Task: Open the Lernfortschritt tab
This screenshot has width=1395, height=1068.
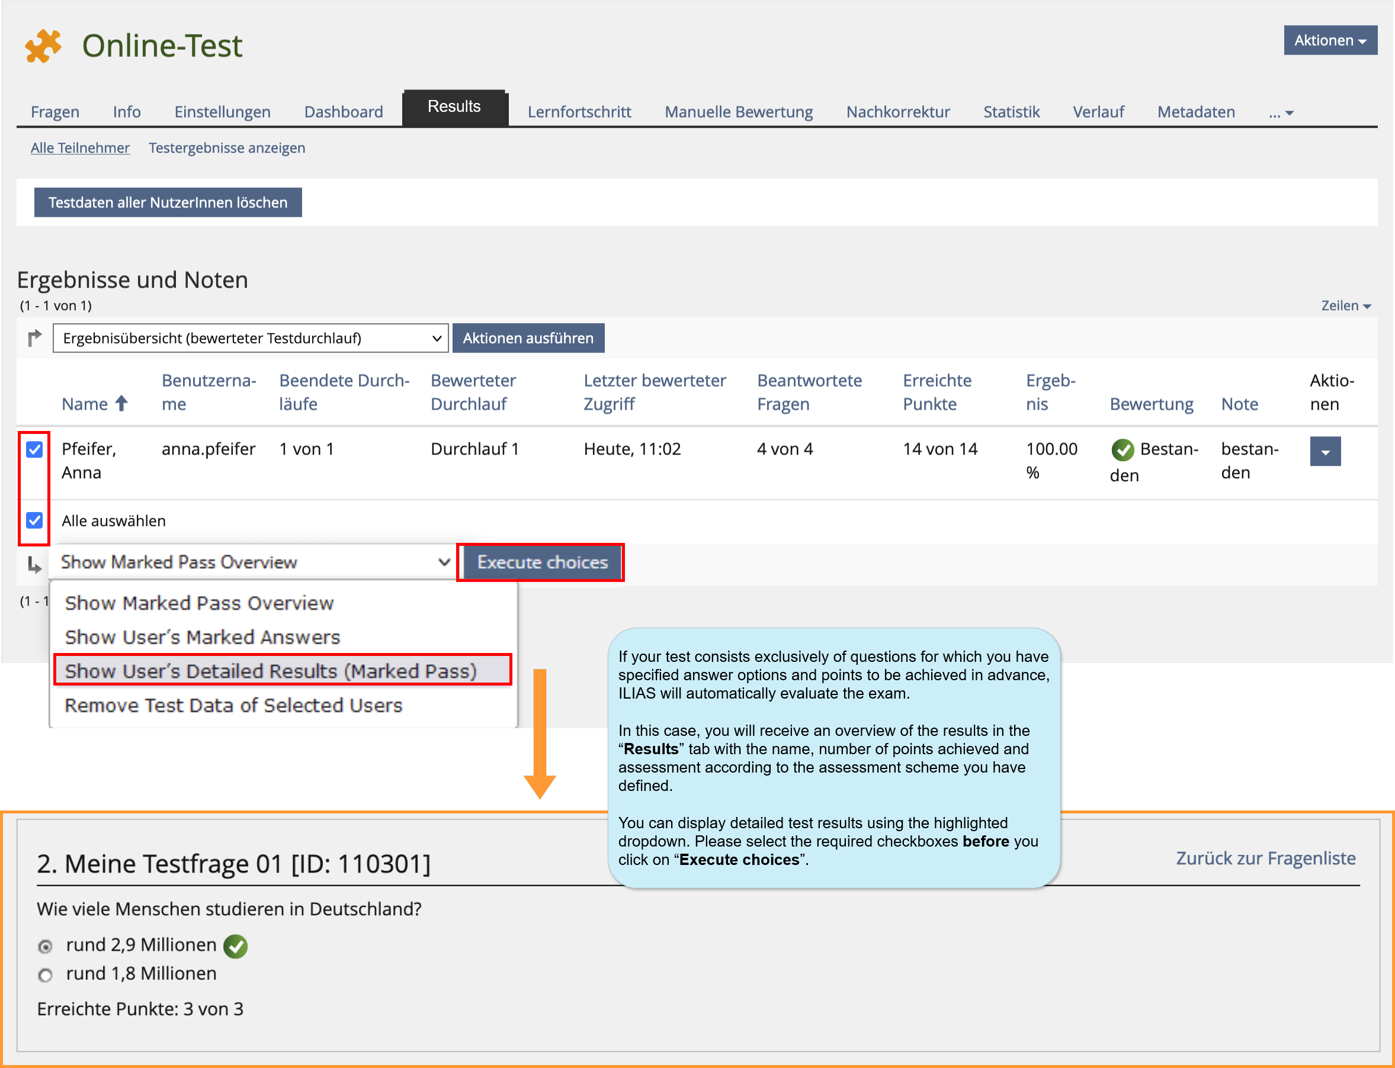Action: (579, 112)
